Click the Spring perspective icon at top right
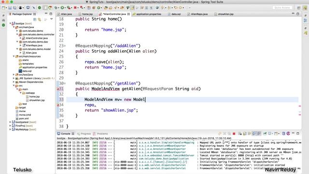The image size is (309, 174). point(305,8)
